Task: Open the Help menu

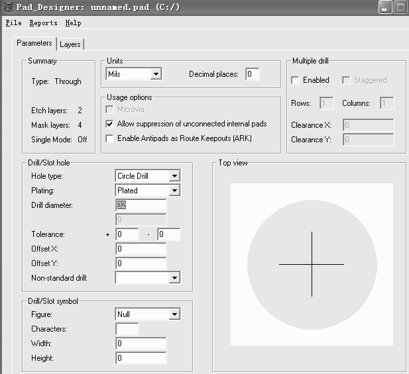Action: [x=73, y=23]
